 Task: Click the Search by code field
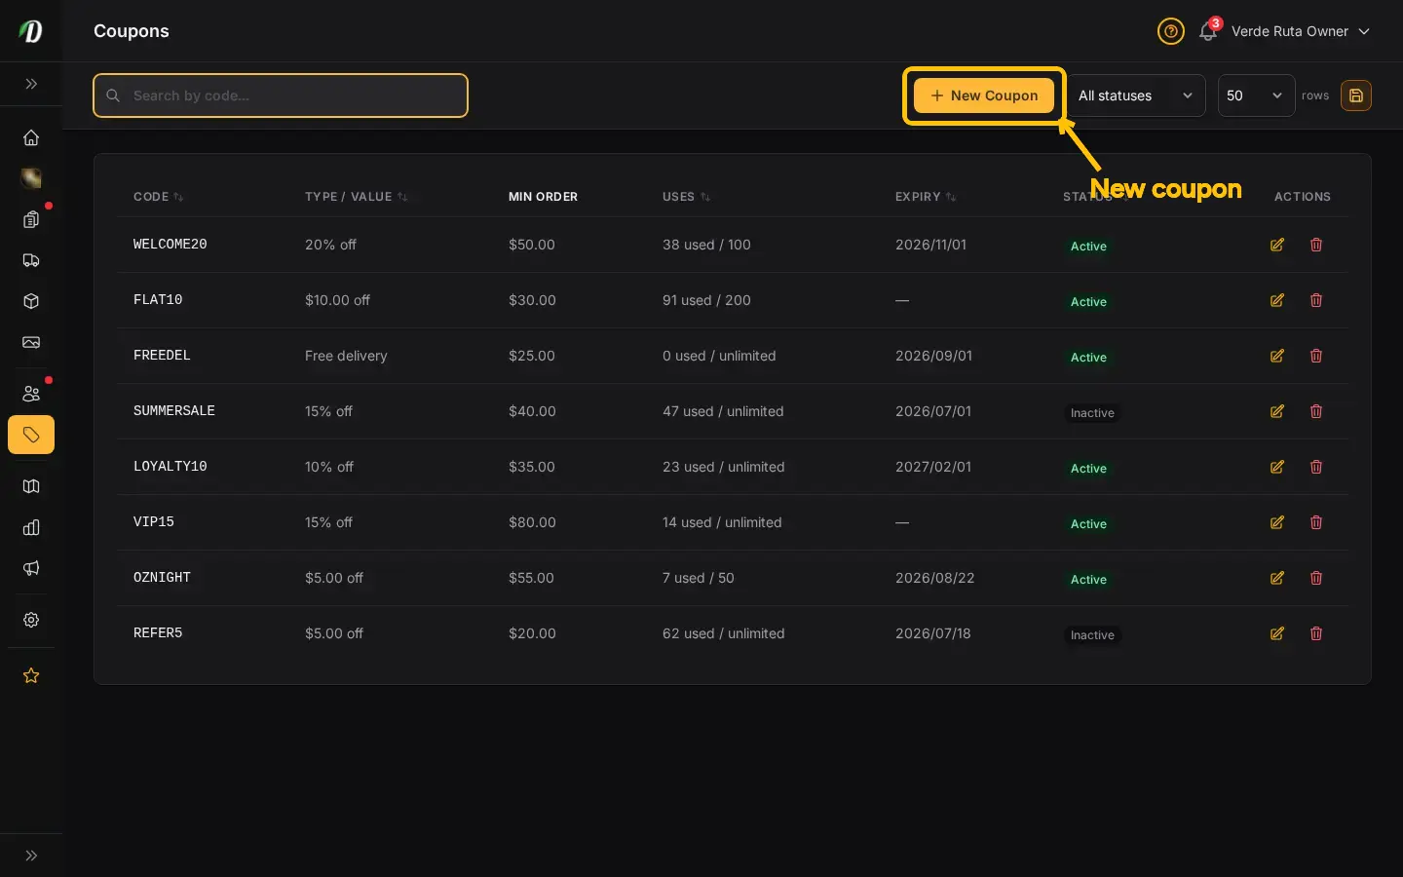click(x=281, y=95)
